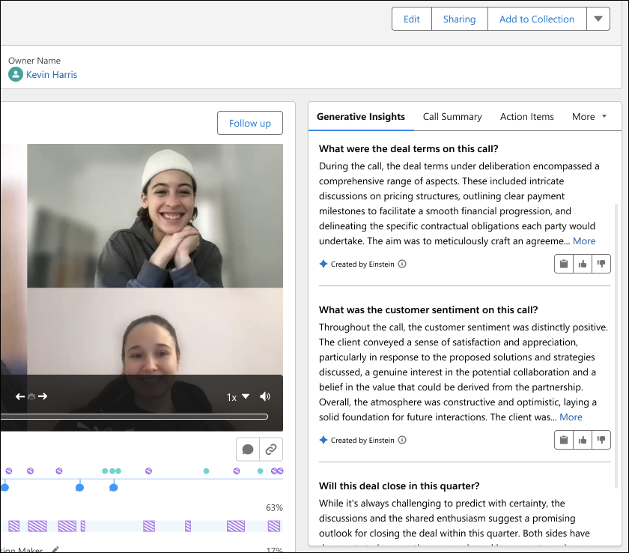Expand the More tabs dropdown
Image resolution: width=629 pixels, height=553 pixels.
589,117
